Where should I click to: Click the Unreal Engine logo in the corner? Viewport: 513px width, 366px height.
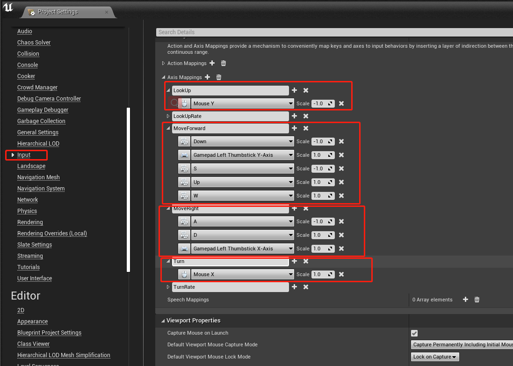click(8, 7)
